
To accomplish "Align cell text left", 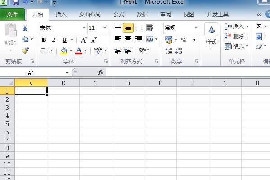I will [x=118, y=39].
